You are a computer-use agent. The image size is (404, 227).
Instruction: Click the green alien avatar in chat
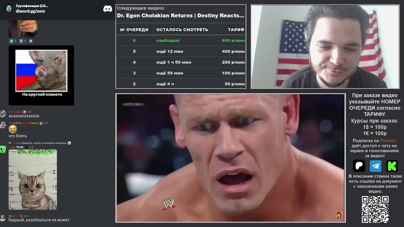[x=3, y=149]
